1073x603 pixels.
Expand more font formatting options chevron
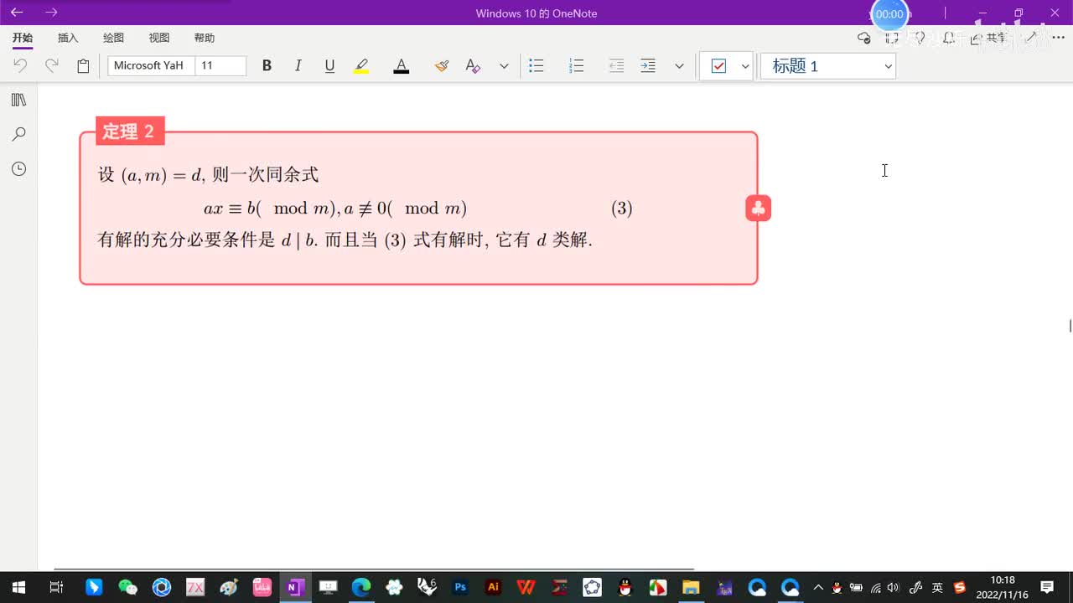[504, 66]
